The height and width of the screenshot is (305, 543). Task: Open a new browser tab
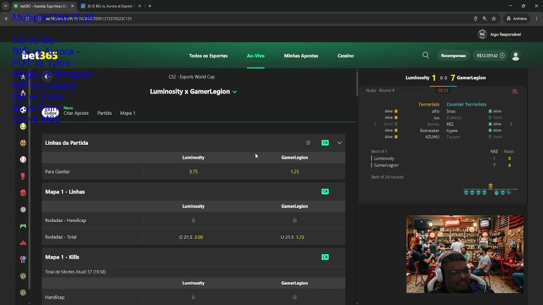[150, 6]
